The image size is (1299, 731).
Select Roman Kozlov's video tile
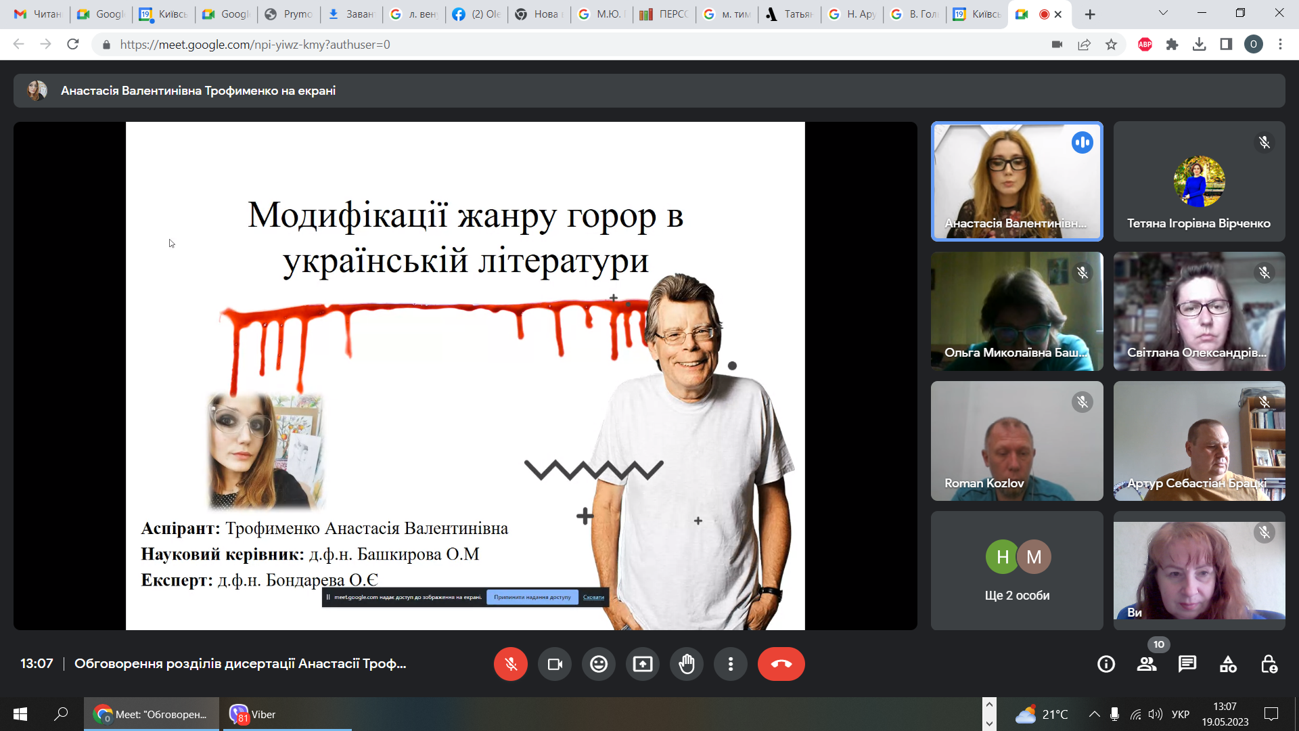[1016, 441]
